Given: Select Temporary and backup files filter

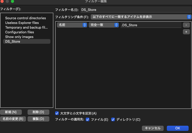Looking at the screenshot, I should click(27, 27).
